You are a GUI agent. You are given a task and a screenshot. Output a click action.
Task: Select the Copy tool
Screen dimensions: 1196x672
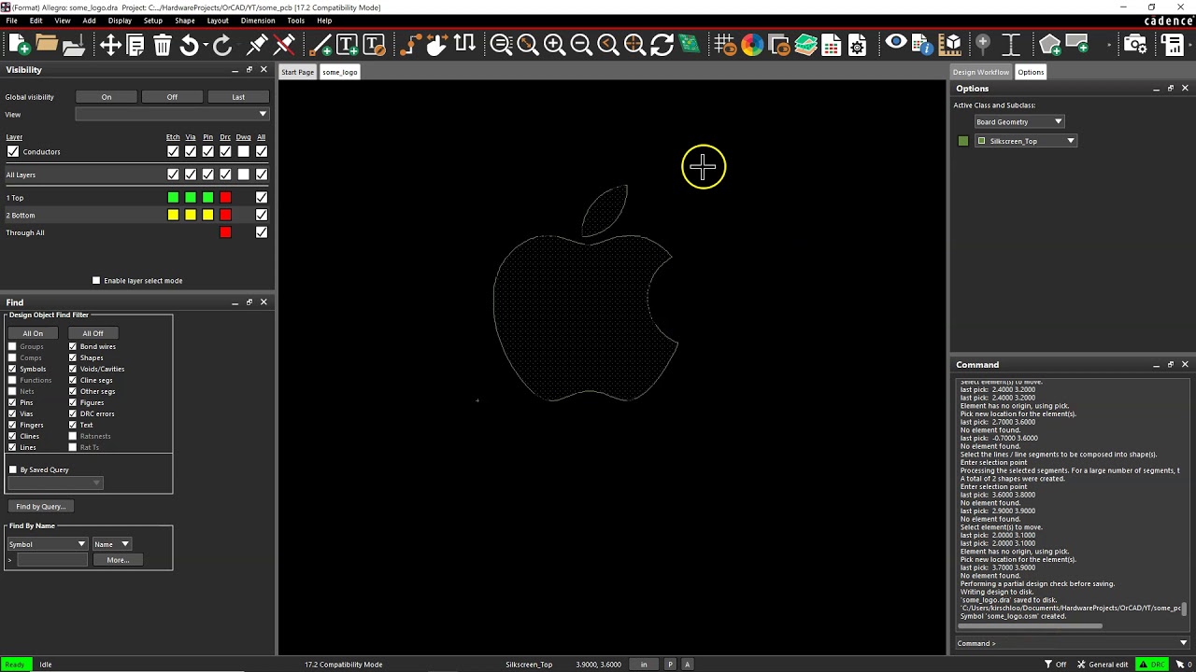pyautogui.click(x=135, y=44)
